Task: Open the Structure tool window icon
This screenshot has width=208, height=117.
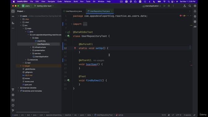Action: [x=13, y=23]
